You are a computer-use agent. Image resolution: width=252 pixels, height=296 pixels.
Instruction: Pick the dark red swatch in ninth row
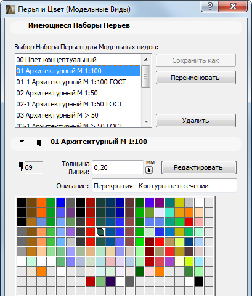pyautogui.click(x=91, y=281)
